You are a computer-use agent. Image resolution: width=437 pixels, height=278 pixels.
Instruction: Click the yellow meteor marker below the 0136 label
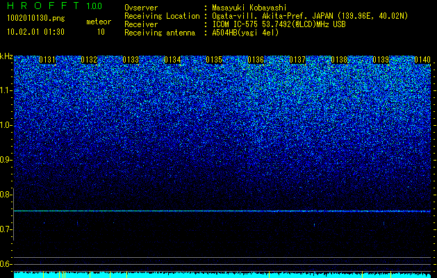[x=270, y=275]
